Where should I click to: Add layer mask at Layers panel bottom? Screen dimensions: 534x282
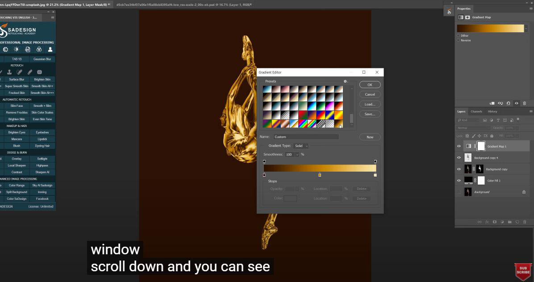495,222
